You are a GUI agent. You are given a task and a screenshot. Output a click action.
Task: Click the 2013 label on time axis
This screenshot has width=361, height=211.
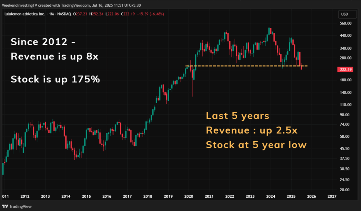tap(45, 196)
